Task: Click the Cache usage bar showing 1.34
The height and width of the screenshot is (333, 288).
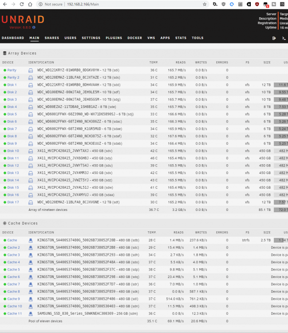Action: click(281, 240)
